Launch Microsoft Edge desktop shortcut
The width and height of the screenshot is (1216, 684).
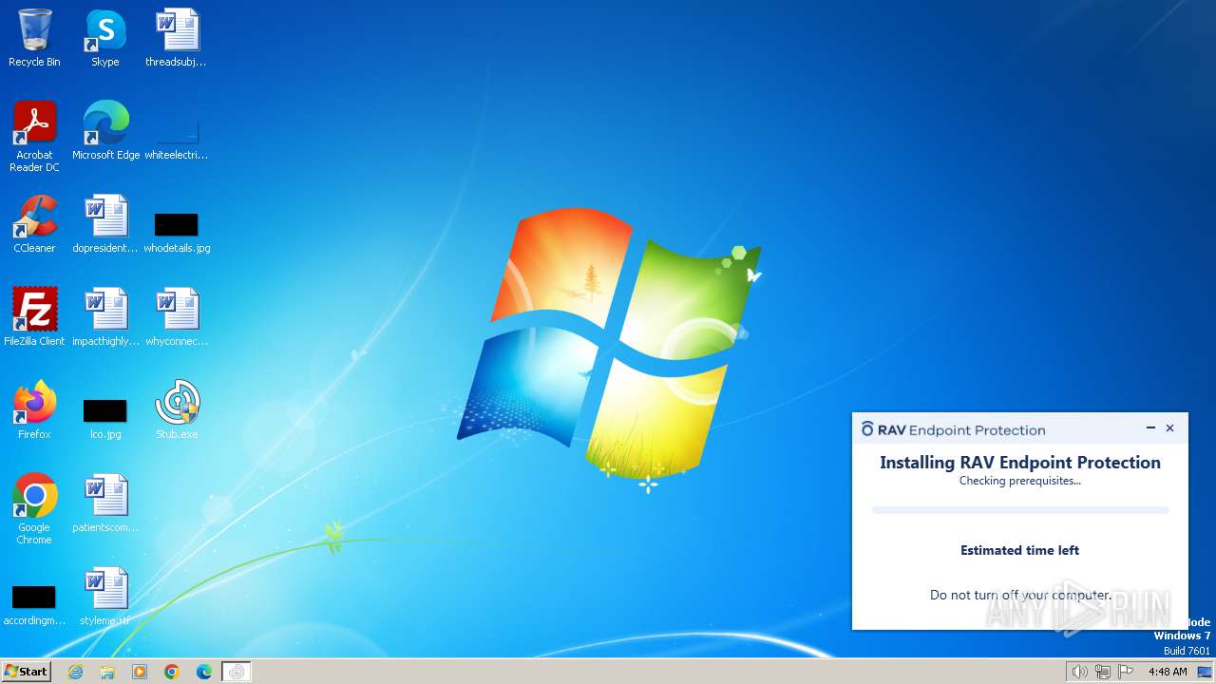click(105, 131)
